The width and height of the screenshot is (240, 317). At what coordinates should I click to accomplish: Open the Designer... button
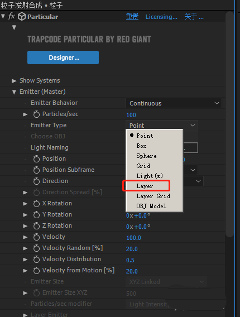click(63, 57)
